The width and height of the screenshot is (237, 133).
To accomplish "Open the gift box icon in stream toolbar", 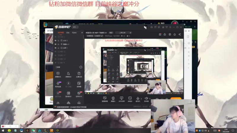I will 160,34.
